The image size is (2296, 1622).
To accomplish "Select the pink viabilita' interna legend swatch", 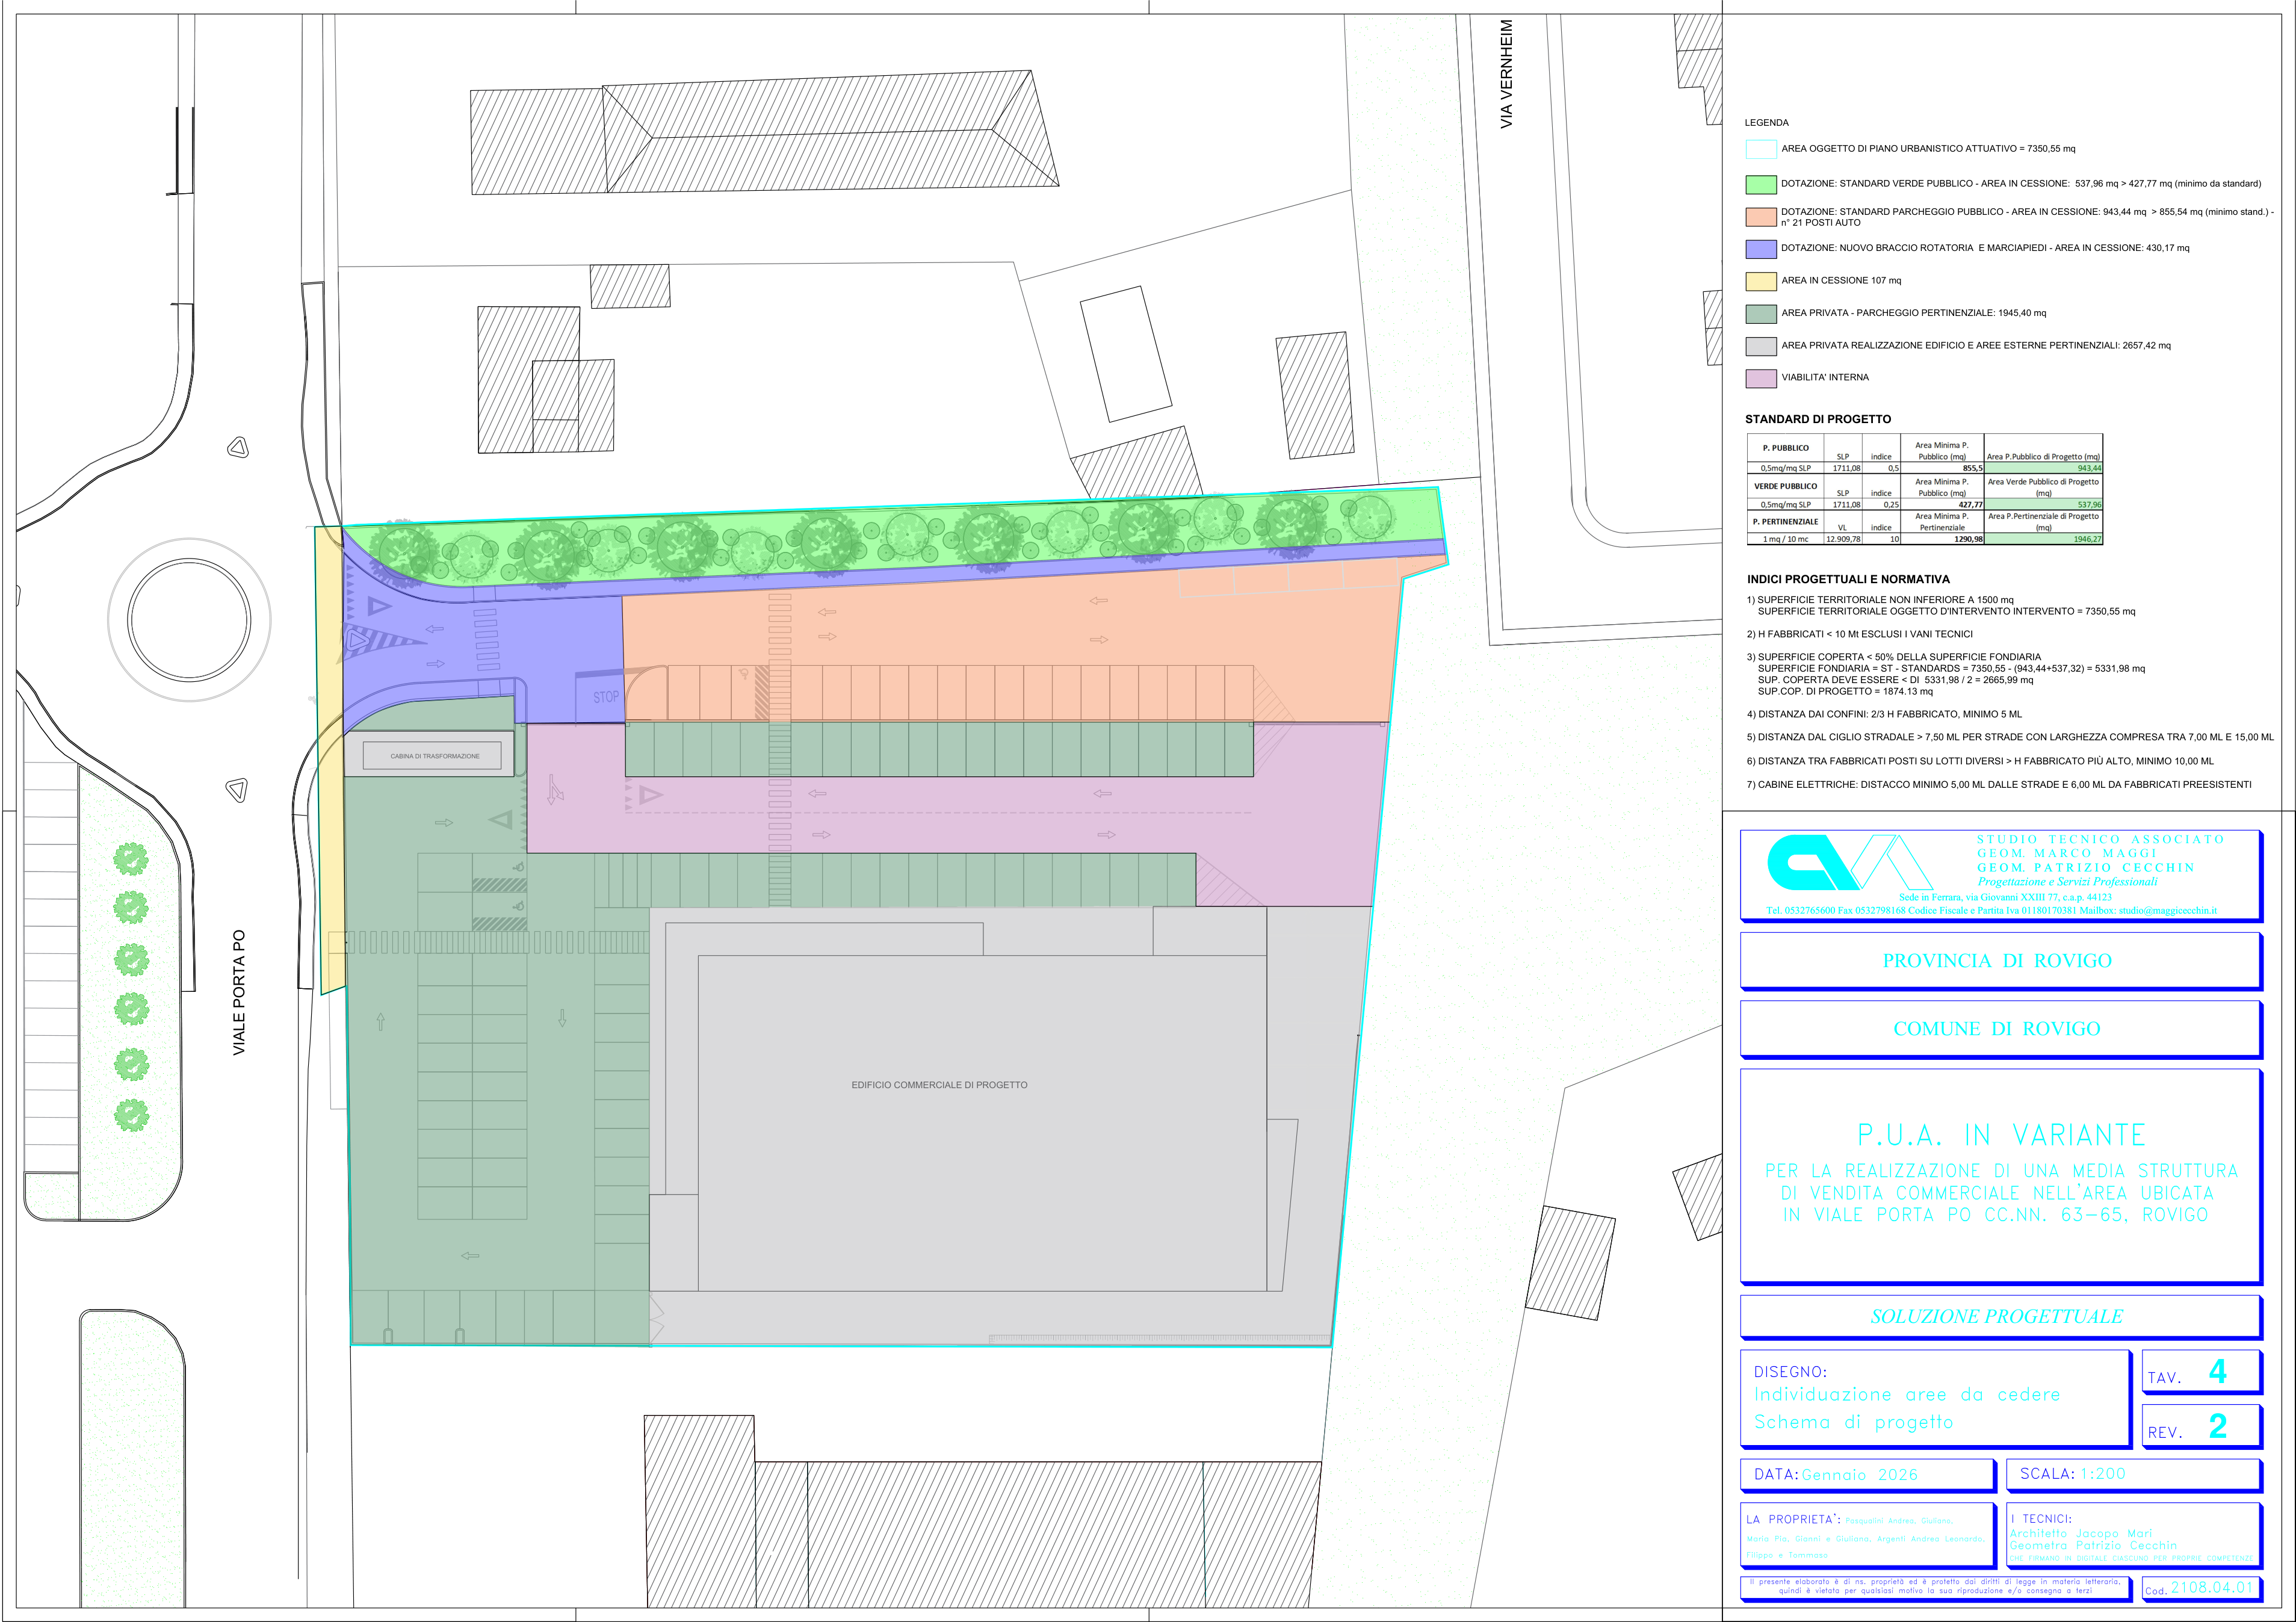I will click(1760, 378).
